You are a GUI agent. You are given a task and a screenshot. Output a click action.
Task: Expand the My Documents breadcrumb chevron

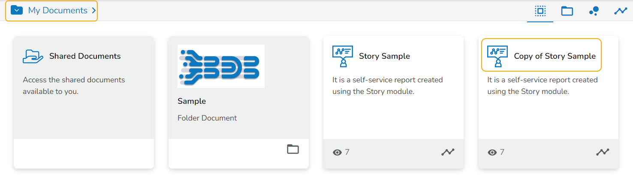93,11
